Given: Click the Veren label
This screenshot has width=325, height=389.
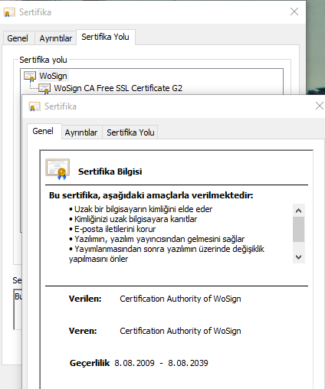Looking at the screenshot, I should click(83, 331).
